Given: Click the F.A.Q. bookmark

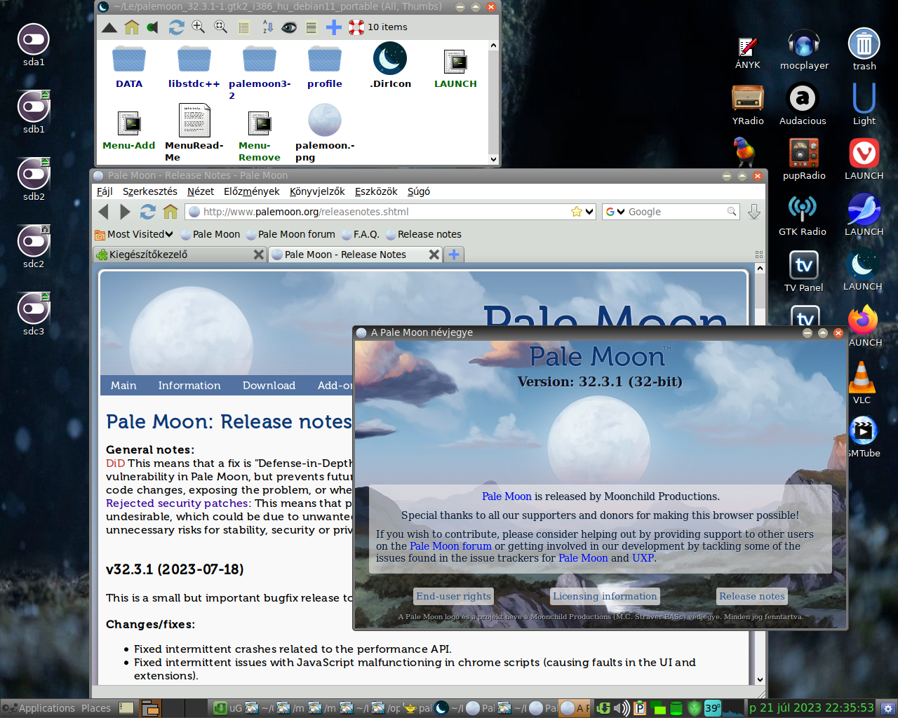Looking at the screenshot, I should point(361,234).
